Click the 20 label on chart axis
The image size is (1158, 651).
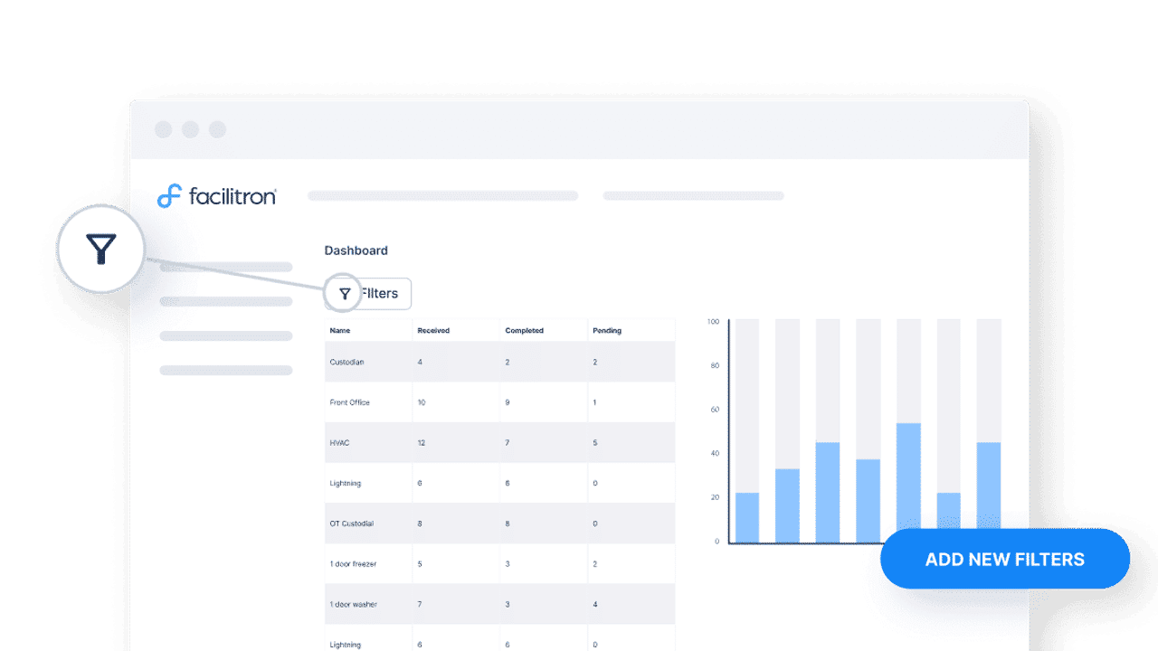pos(715,498)
